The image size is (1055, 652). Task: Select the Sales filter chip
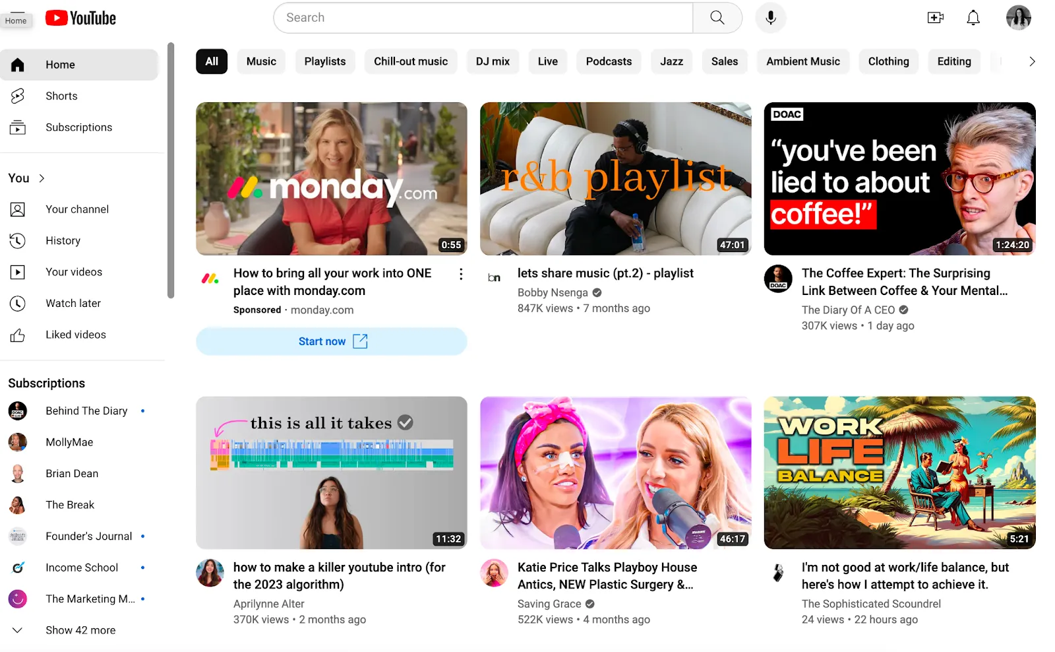click(725, 61)
